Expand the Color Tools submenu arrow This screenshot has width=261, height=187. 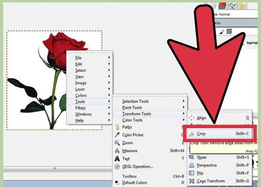[x=184, y=119]
